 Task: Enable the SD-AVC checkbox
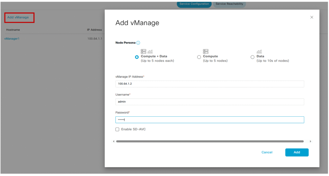tap(117, 129)
